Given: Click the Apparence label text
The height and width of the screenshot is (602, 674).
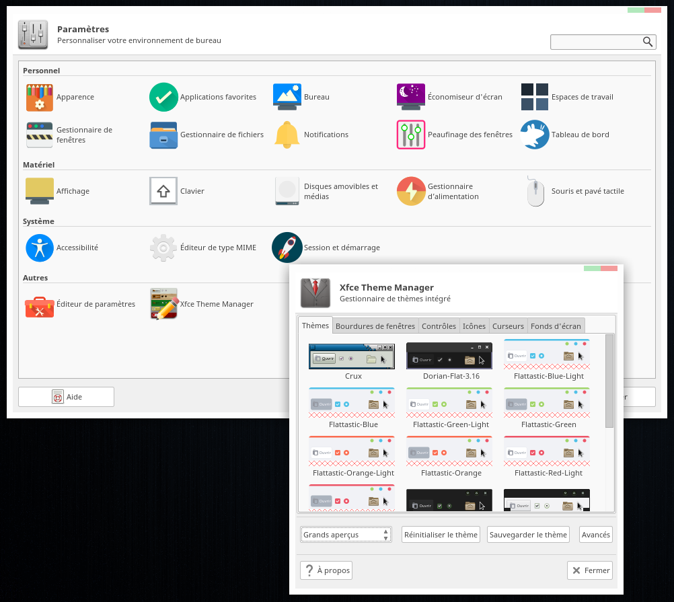Looking at the screenshot, I should [x=75, y=97].
